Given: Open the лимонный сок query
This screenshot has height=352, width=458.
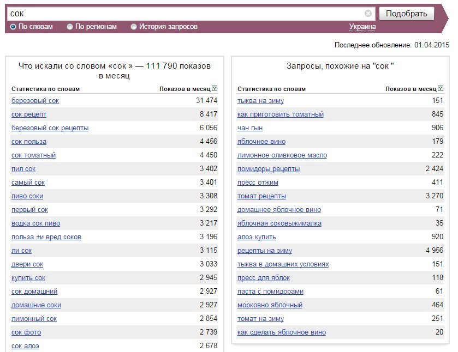Looking at the screenshot, I should (x=34, y=319).
